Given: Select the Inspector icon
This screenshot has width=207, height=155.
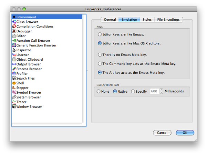Looking at the screenshot, I should tap(14, 50).
